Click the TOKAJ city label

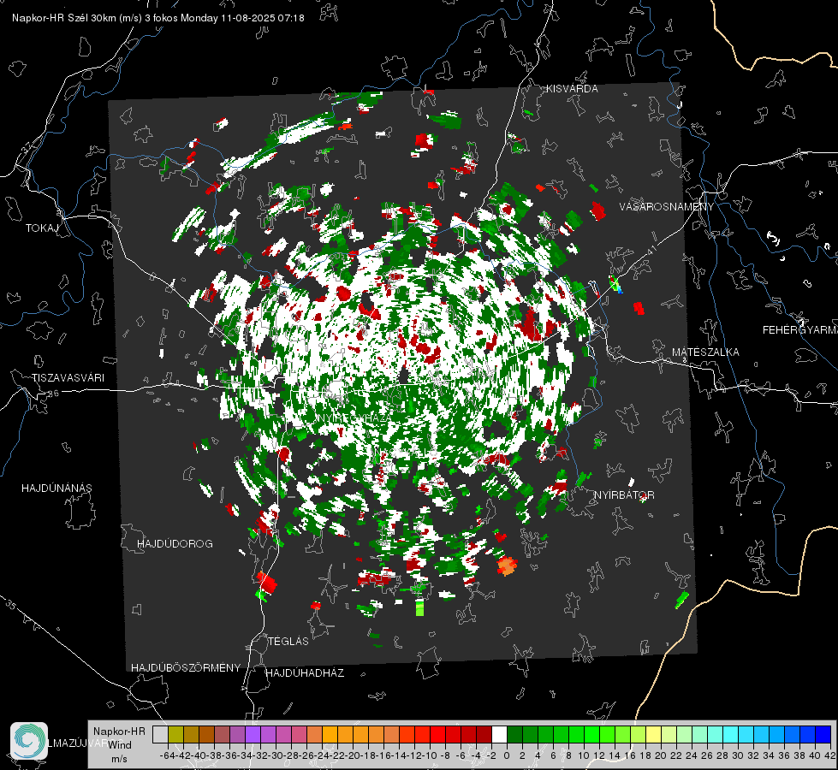[x=42, y=228]
